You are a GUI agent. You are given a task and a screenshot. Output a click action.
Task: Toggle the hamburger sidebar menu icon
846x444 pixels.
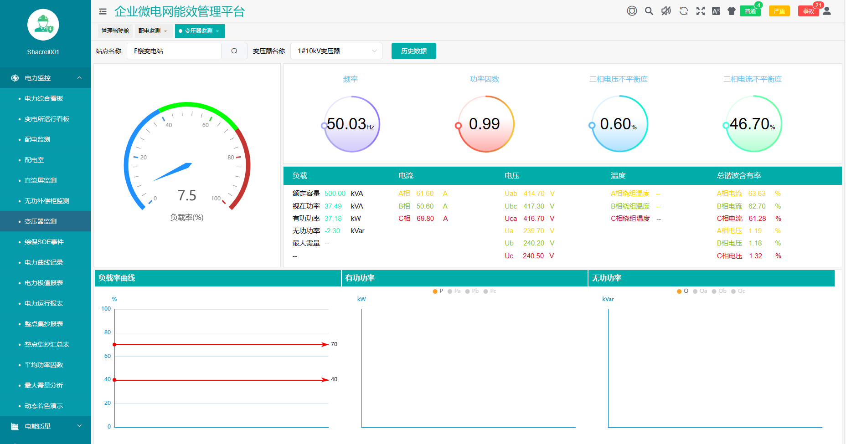(x=103, y=11)
